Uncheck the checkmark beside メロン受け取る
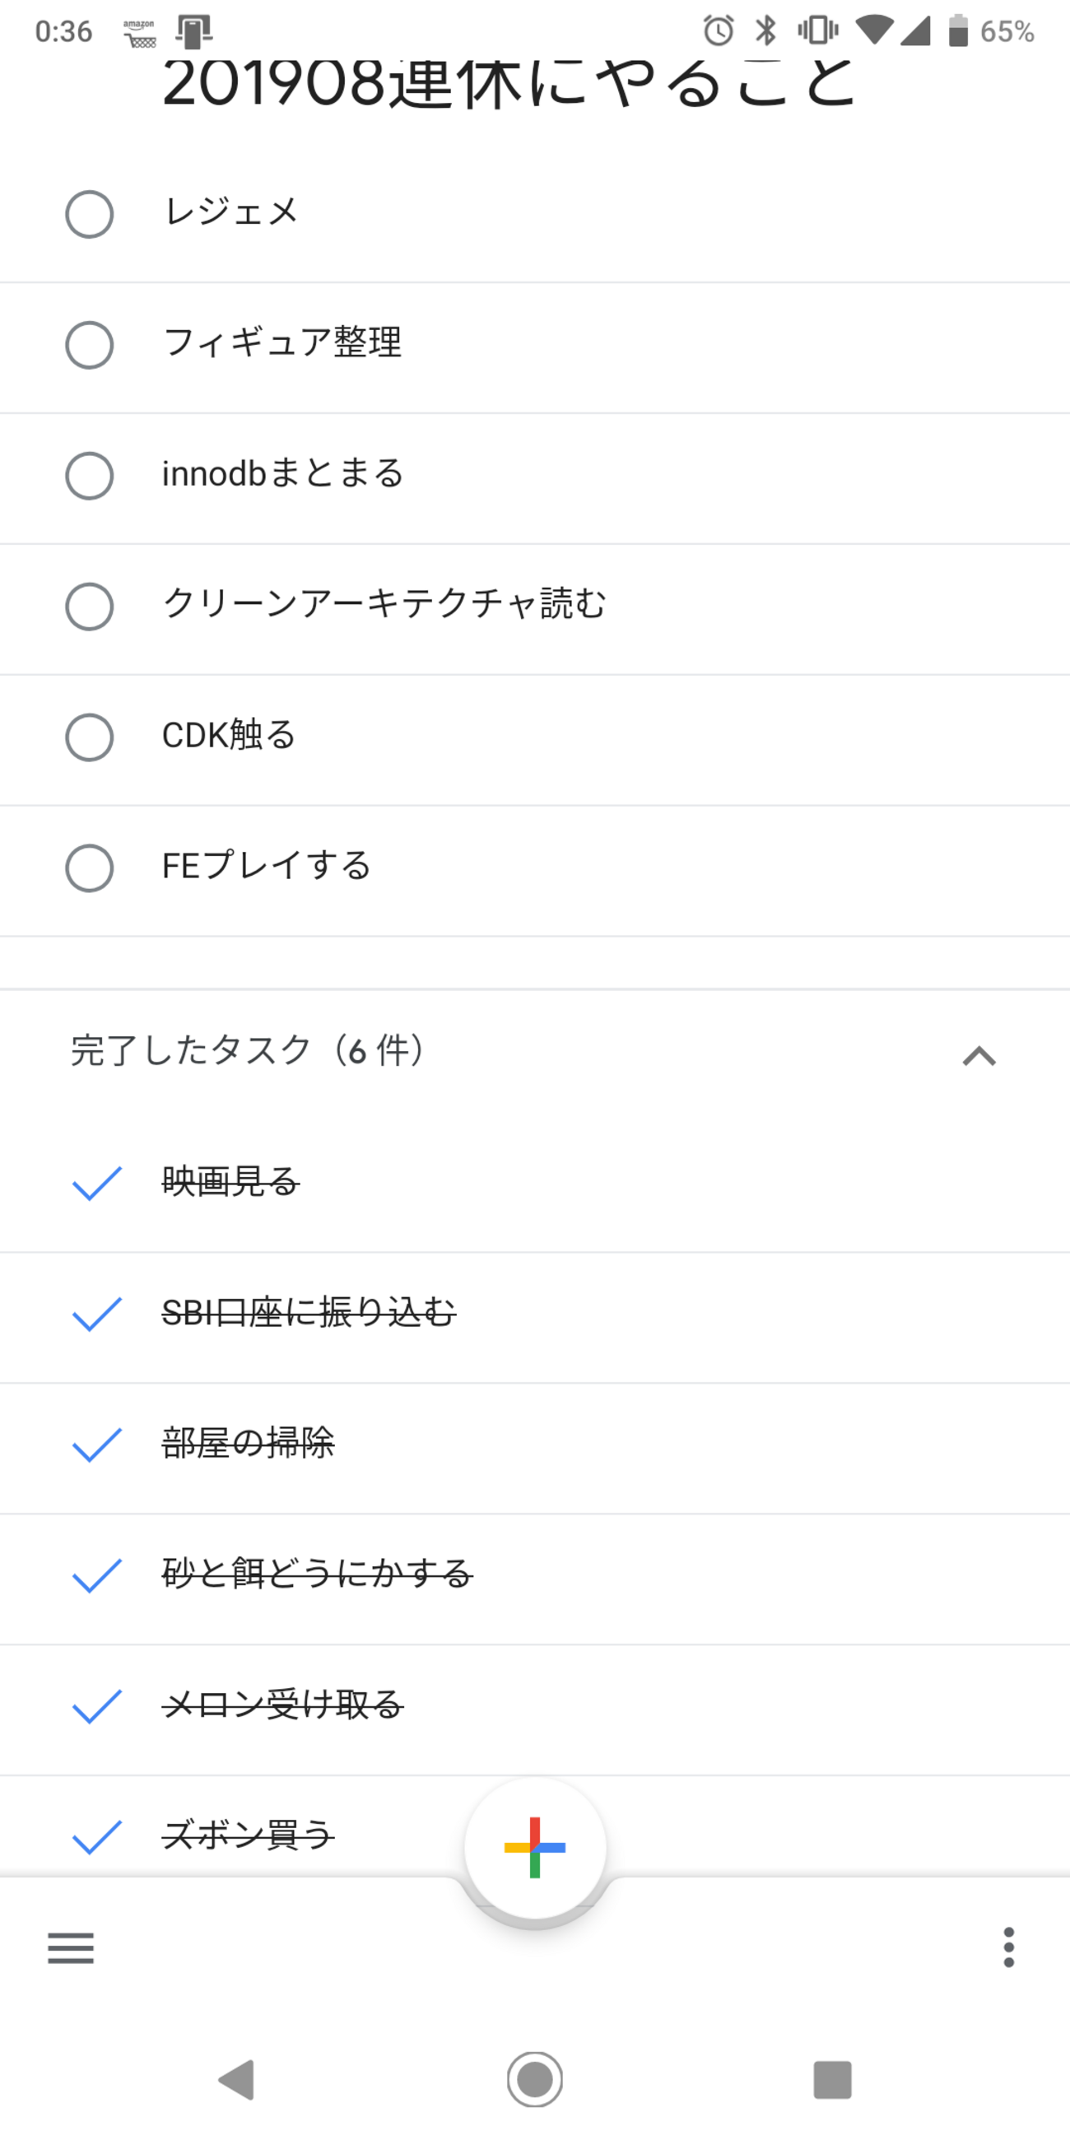This screenshot has height=2140, width=1070. point(97,1706)
